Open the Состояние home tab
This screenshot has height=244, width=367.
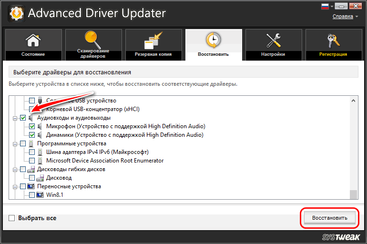33,45
